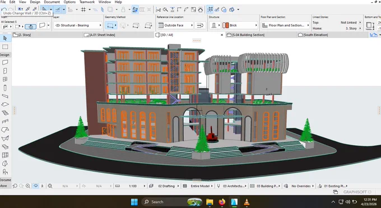Click the Pick Up Parameters eyedropper
This screenshot has height=208, width=381.
click(x=27, y=10)
